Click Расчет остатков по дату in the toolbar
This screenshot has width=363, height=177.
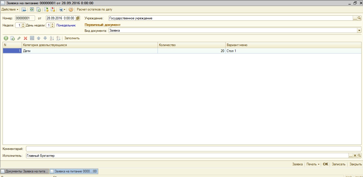tap(95, 9)
